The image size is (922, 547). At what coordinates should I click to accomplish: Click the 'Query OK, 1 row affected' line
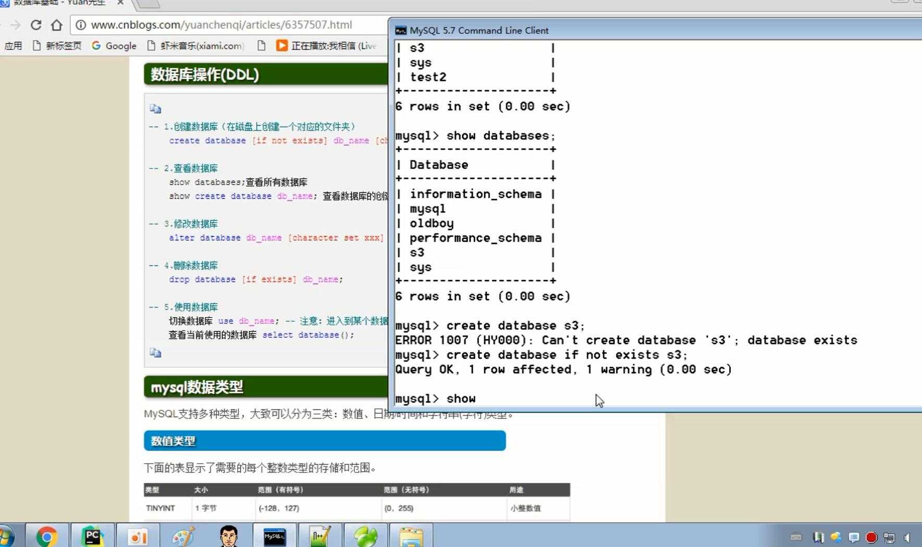coord(563,369)
